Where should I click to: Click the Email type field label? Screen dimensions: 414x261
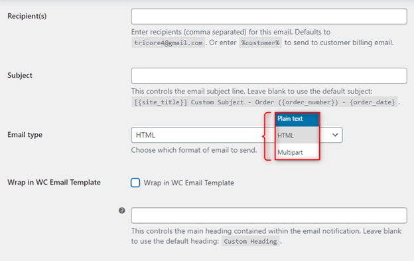pos(25,135)
